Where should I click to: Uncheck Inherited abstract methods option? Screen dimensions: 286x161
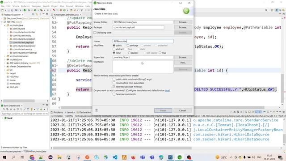coord(114,87)
